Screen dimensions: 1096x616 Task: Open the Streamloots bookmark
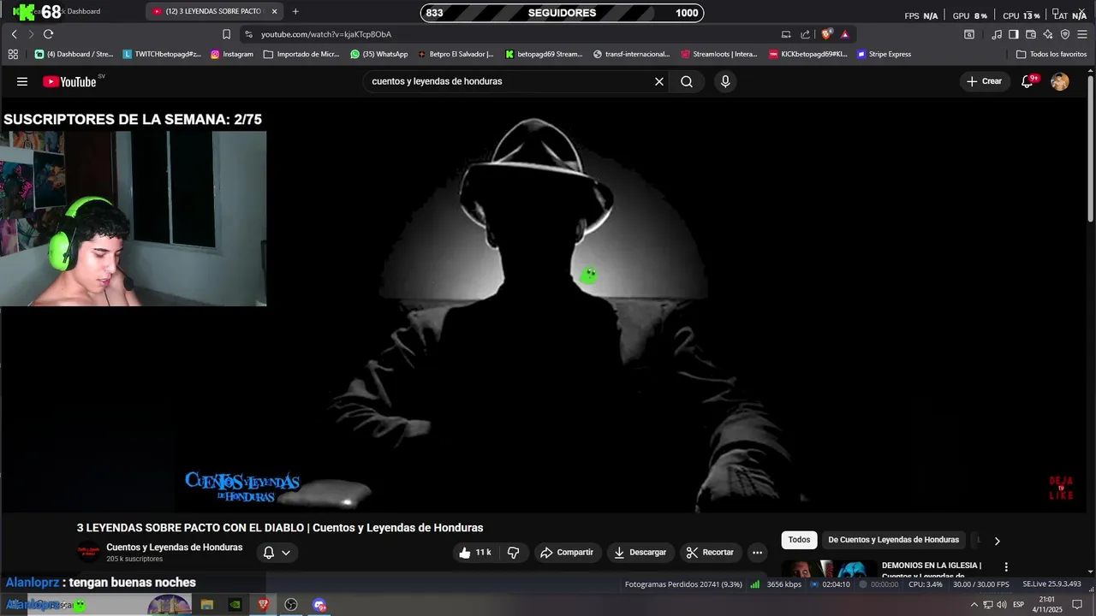click(719, 54)
